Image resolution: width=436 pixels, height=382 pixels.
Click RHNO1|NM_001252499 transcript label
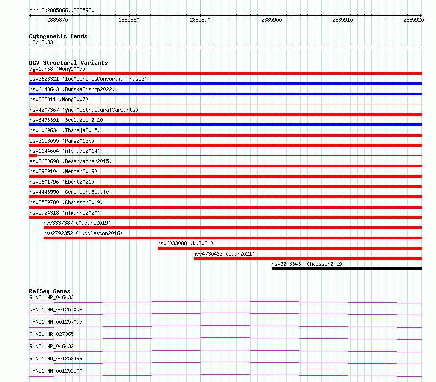pyautogui.click(x=56, y=358)
